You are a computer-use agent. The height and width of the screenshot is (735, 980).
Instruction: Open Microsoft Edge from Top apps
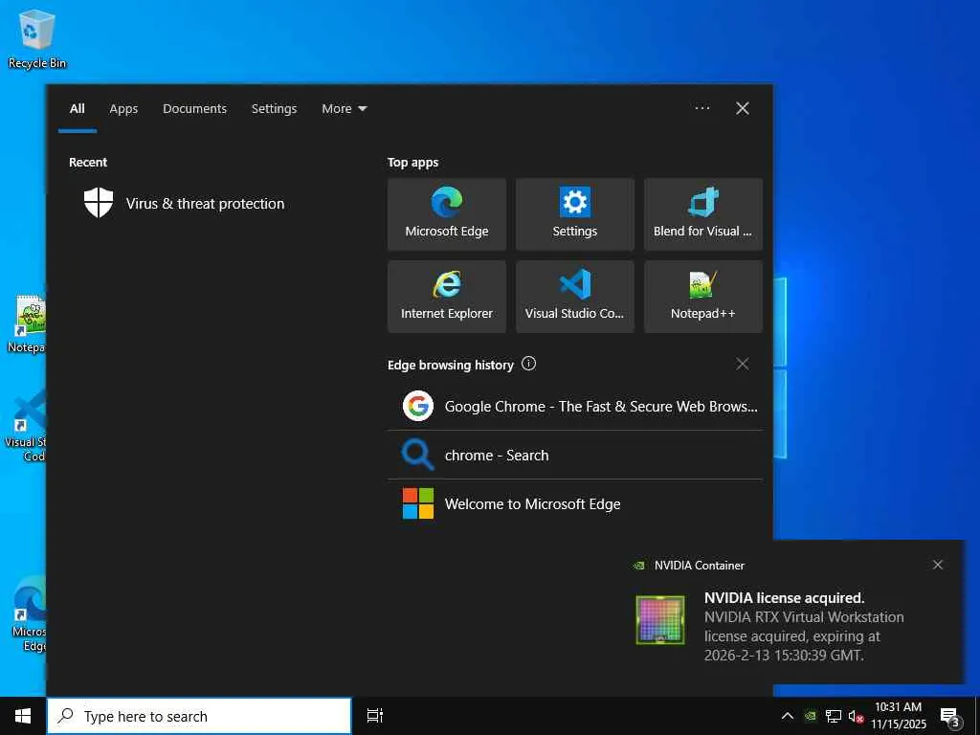pos(446,213)
